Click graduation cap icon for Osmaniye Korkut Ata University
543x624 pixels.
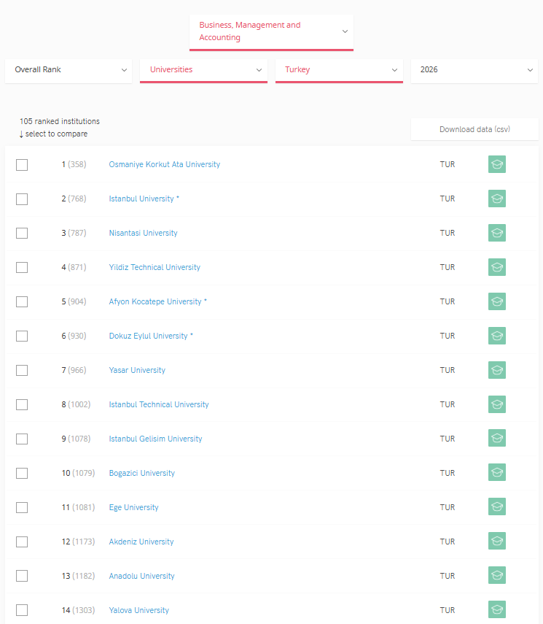click(496, 164)
